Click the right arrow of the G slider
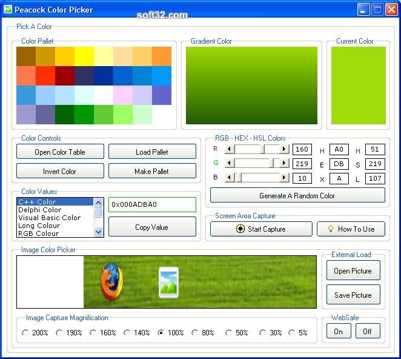 pyautogui.click(x=284, y=163)
